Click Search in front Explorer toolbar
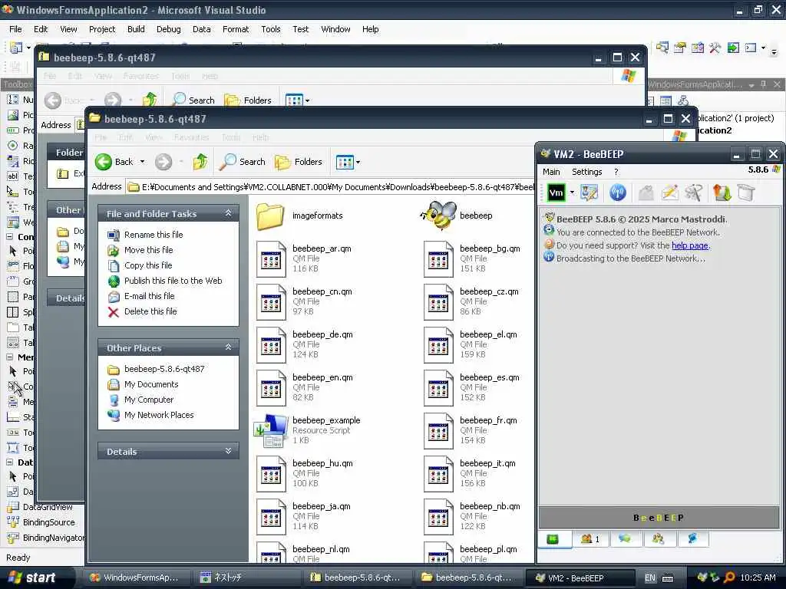Viewport: 786px width, 589px height. pos(243,162)
